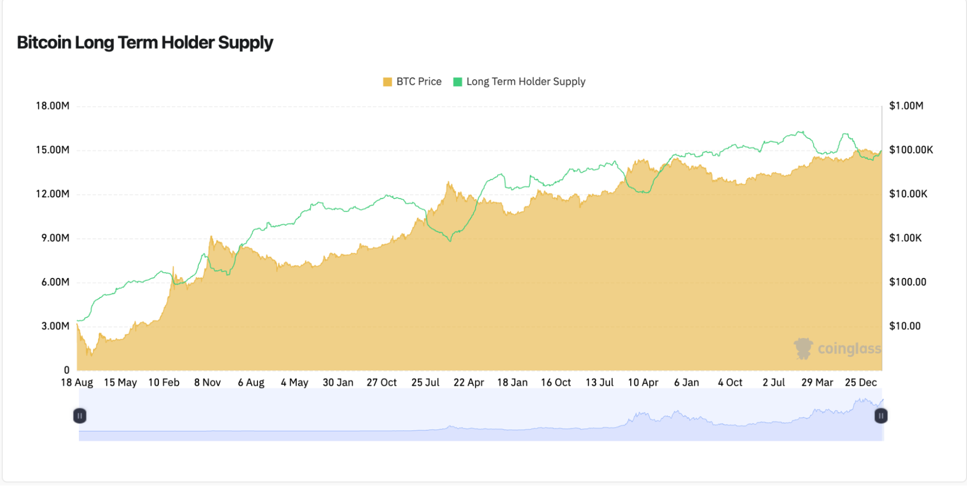Click the 3.00M left axis label
This screenshot has width=967, height=486.
[x=55, y=326]
